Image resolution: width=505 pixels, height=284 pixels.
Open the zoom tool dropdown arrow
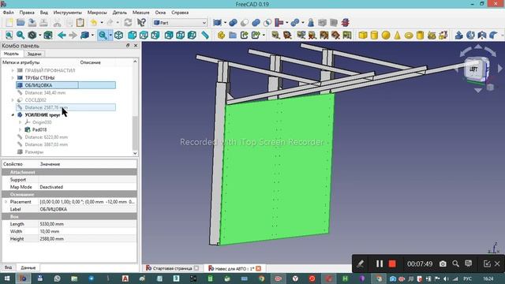coord(110,35)
